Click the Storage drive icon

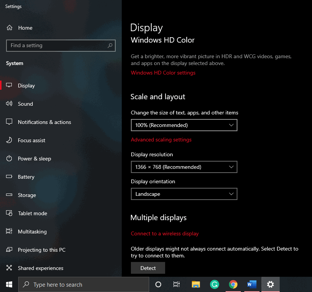9,195
